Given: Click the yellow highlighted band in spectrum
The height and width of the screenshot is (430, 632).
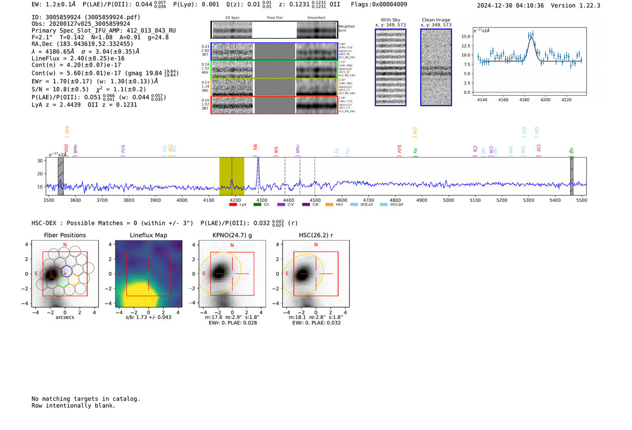Looking at the screenshot, I should click(x=232, y=176).
